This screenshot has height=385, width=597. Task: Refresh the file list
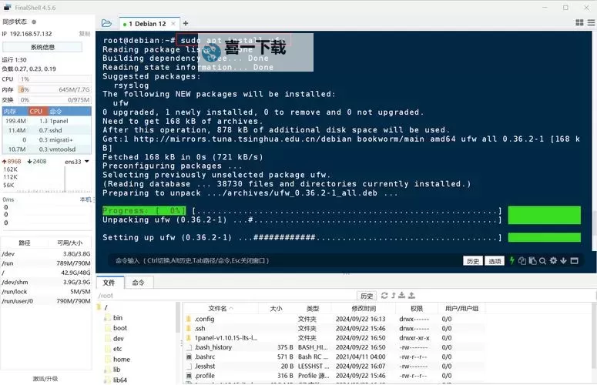click(x=384, y=296)
